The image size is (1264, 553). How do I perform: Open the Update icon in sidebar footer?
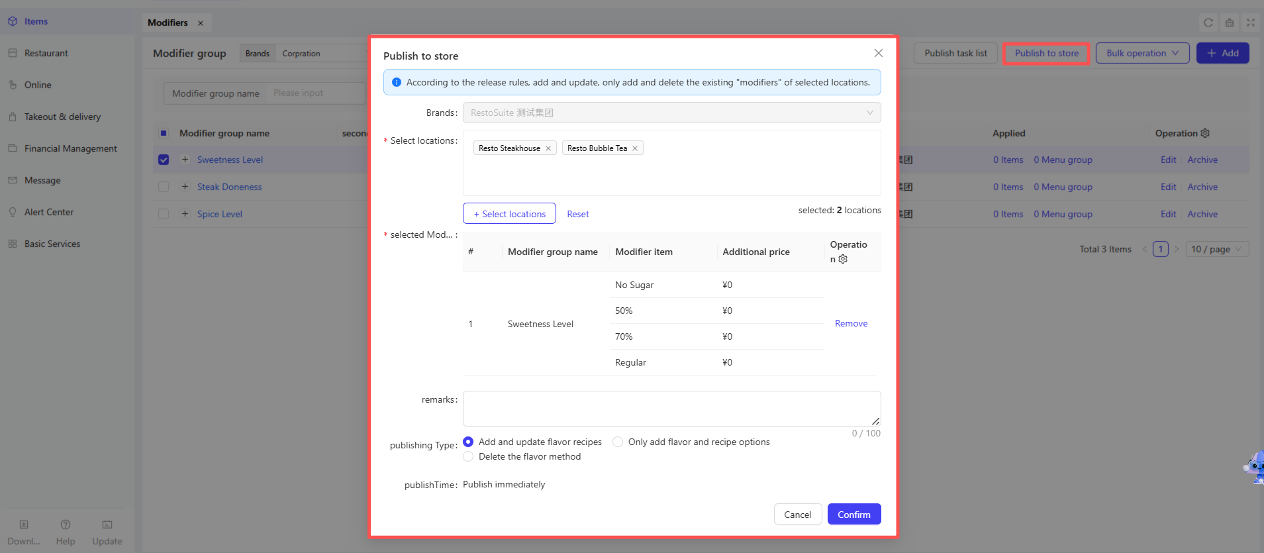[107, 525]
